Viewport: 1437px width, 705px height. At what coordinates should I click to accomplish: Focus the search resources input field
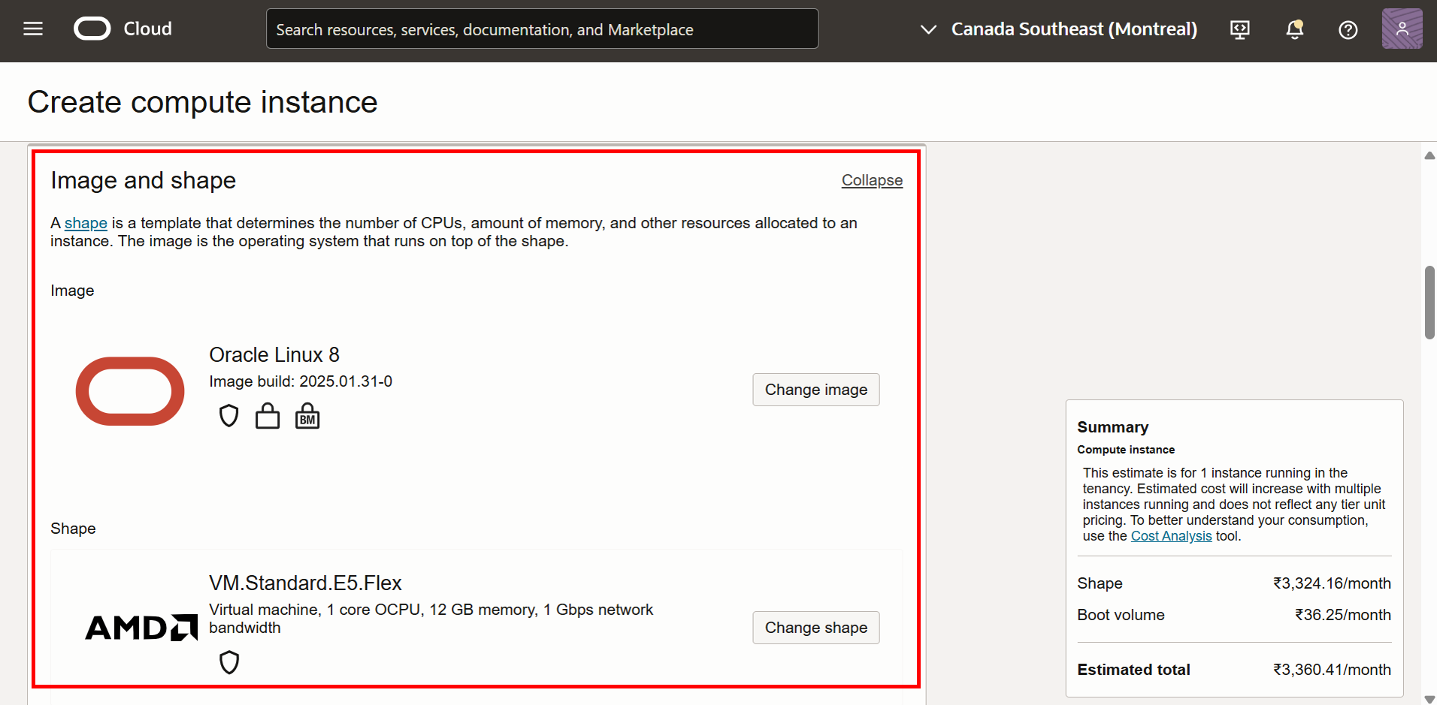542,29
